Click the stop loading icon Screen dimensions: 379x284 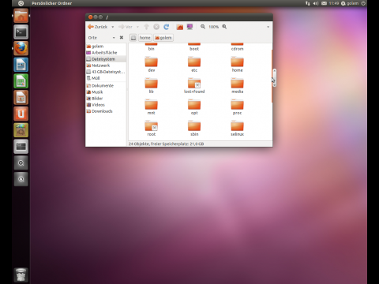156,27
